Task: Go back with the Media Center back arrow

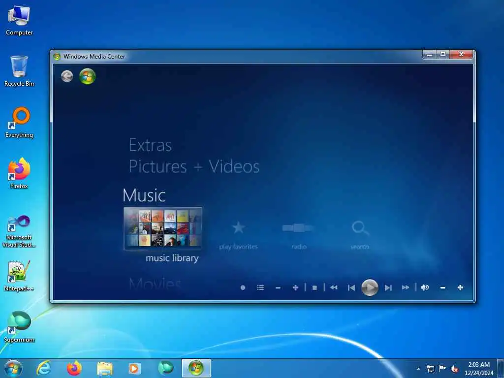Action: coord(67,76)
